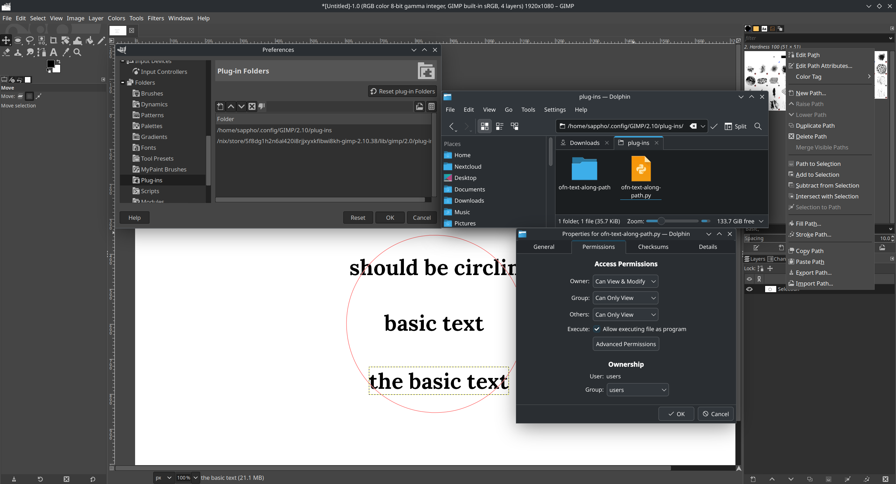
Task: Pick the Free Select lasso tool
Action: (x=30, y=41)
